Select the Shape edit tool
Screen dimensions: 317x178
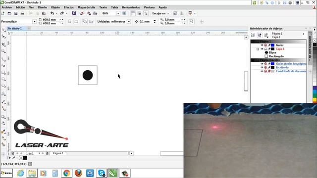(x=3, y=36)
